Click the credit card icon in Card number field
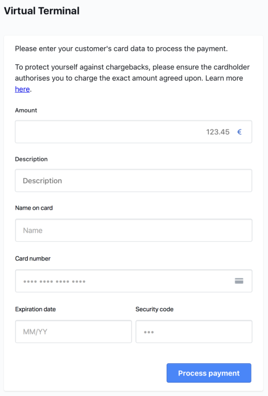 239,281
